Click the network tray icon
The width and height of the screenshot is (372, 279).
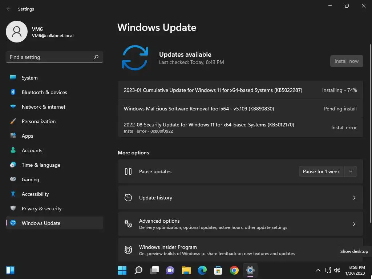tap(328, 270)
